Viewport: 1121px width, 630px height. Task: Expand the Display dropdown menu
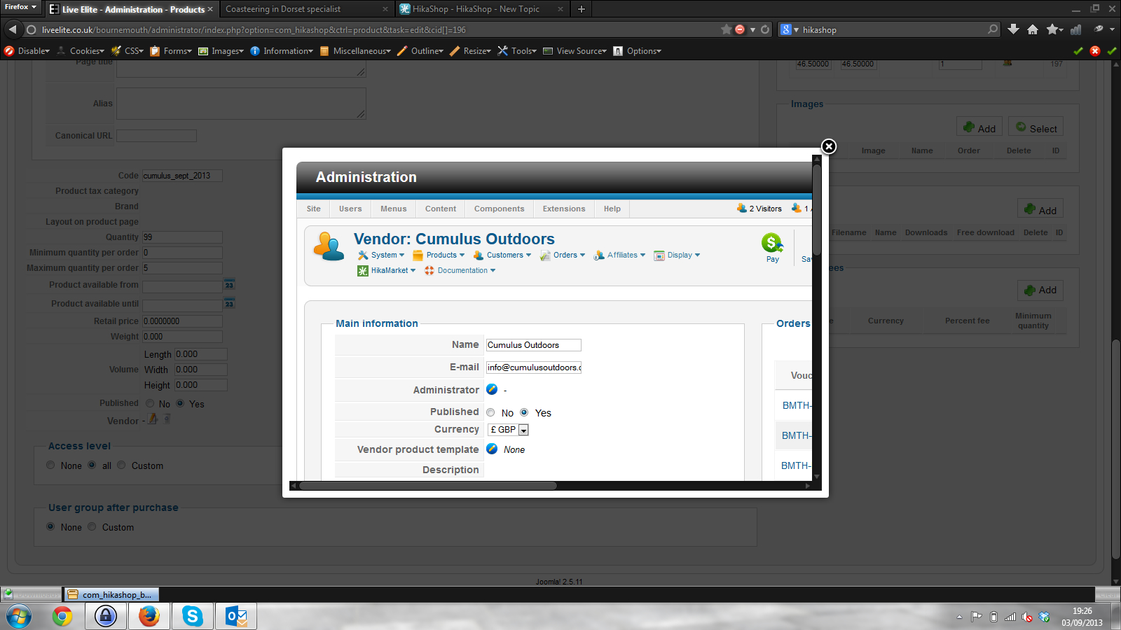677,255
